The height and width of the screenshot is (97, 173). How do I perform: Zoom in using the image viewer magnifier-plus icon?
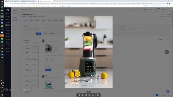pos(79,95)
